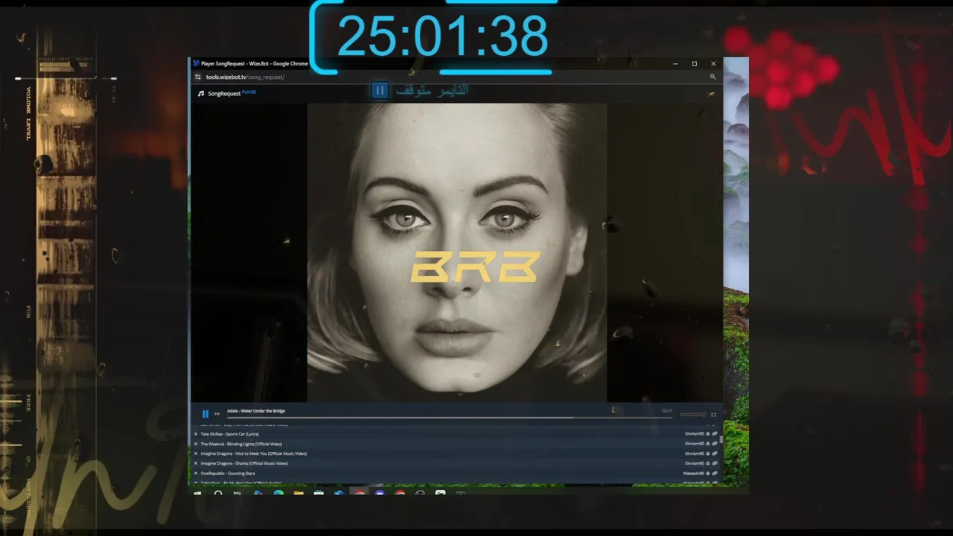Click round icon beside link in Blinding Lights row

tap(708, 444)
